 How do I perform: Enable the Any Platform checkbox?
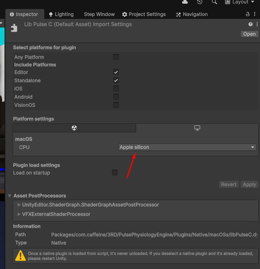coord(116,57)
